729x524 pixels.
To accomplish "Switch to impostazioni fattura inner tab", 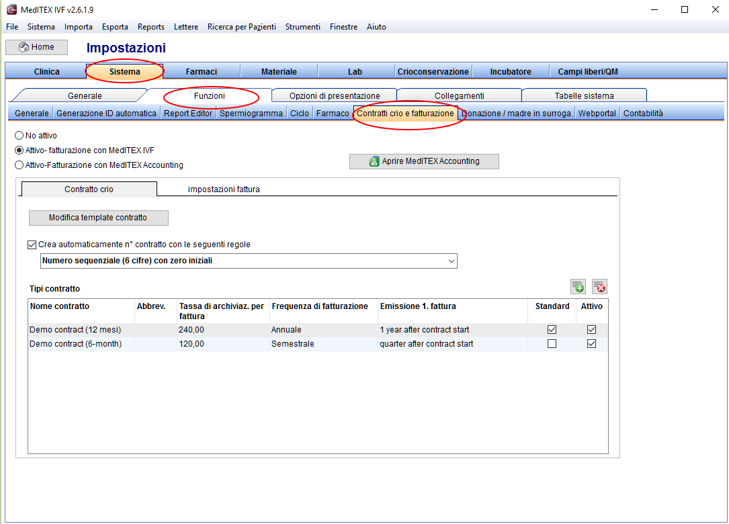I will (224, 189).
